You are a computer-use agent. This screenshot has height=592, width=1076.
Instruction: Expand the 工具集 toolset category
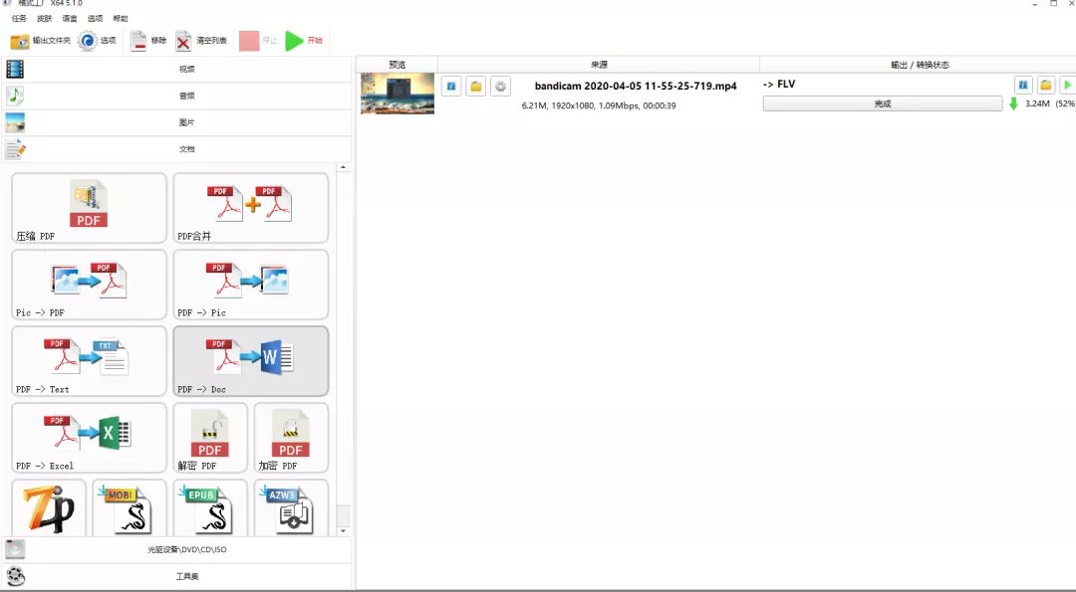pos(177,576)
